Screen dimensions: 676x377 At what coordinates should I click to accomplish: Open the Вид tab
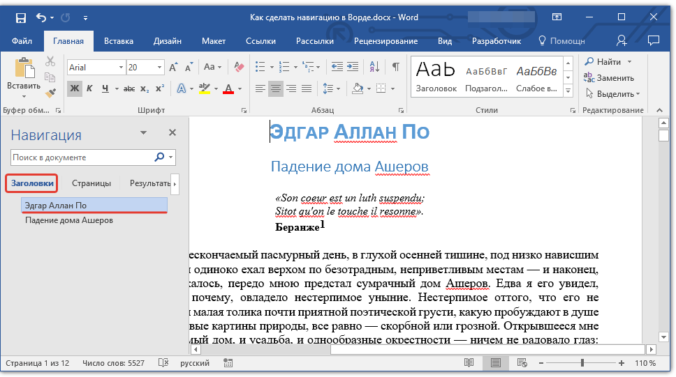coord(444,41)
